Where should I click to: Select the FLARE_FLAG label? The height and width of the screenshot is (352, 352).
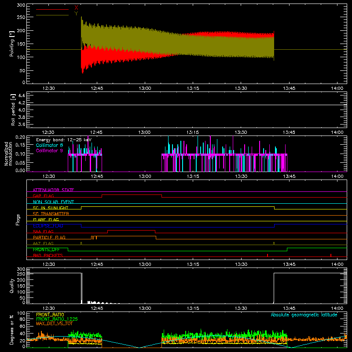[46, 220]
